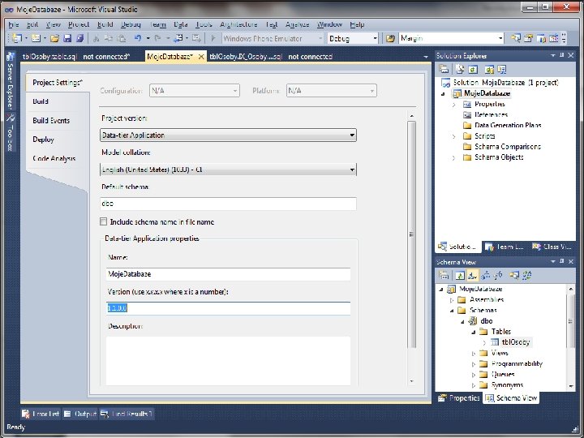Screen dimensions: 584x438
Task: Open the Debug configuration dropdown in toolbar
Action: tap(375, 38)
